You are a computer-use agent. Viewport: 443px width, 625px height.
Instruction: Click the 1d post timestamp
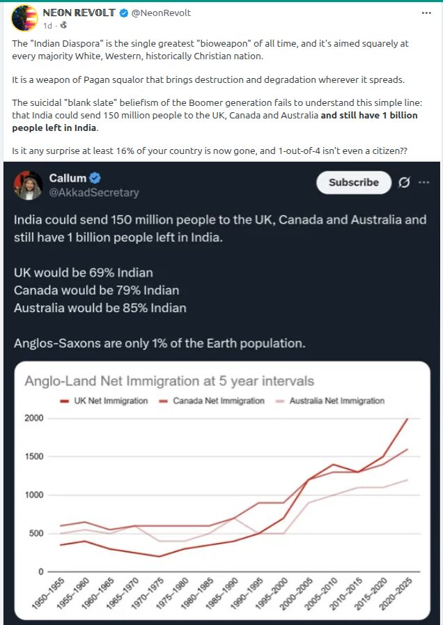coord(47,26)
